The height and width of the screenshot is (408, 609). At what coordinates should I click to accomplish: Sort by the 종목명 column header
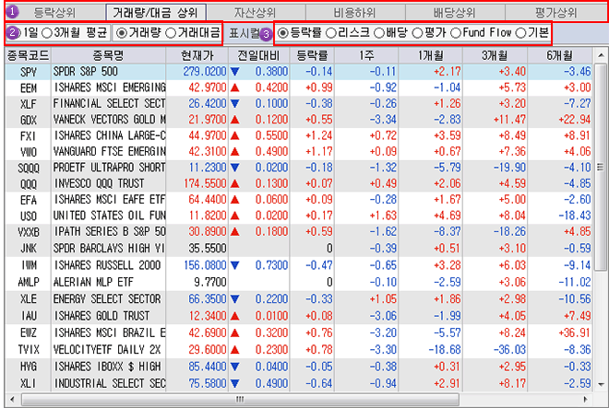[x=108, y=56]
